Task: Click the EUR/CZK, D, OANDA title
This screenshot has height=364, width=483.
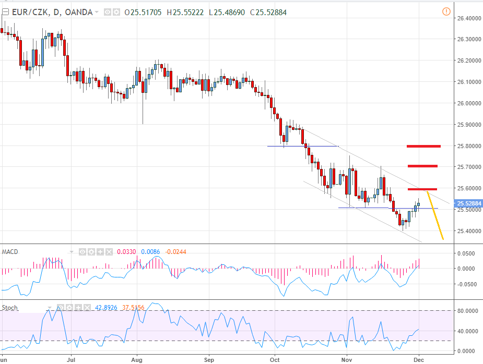Action: tap(52, 13)
